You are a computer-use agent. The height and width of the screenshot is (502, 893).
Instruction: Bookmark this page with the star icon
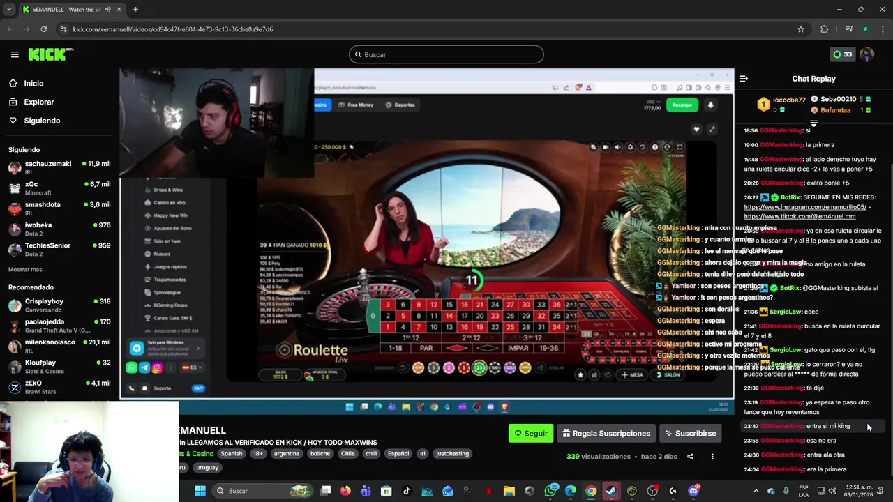801,29
